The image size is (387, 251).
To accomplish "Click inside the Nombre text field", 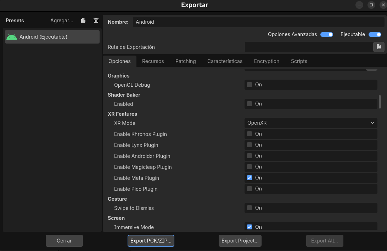I will click(213, 22).
